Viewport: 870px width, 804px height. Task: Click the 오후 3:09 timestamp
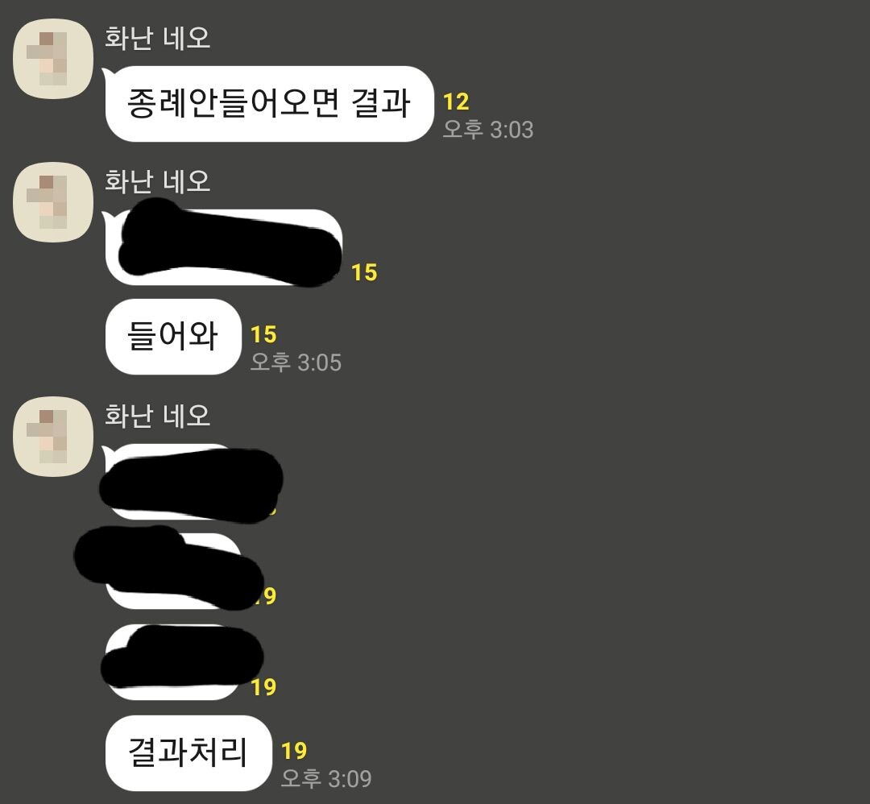(x=326, y=778)
